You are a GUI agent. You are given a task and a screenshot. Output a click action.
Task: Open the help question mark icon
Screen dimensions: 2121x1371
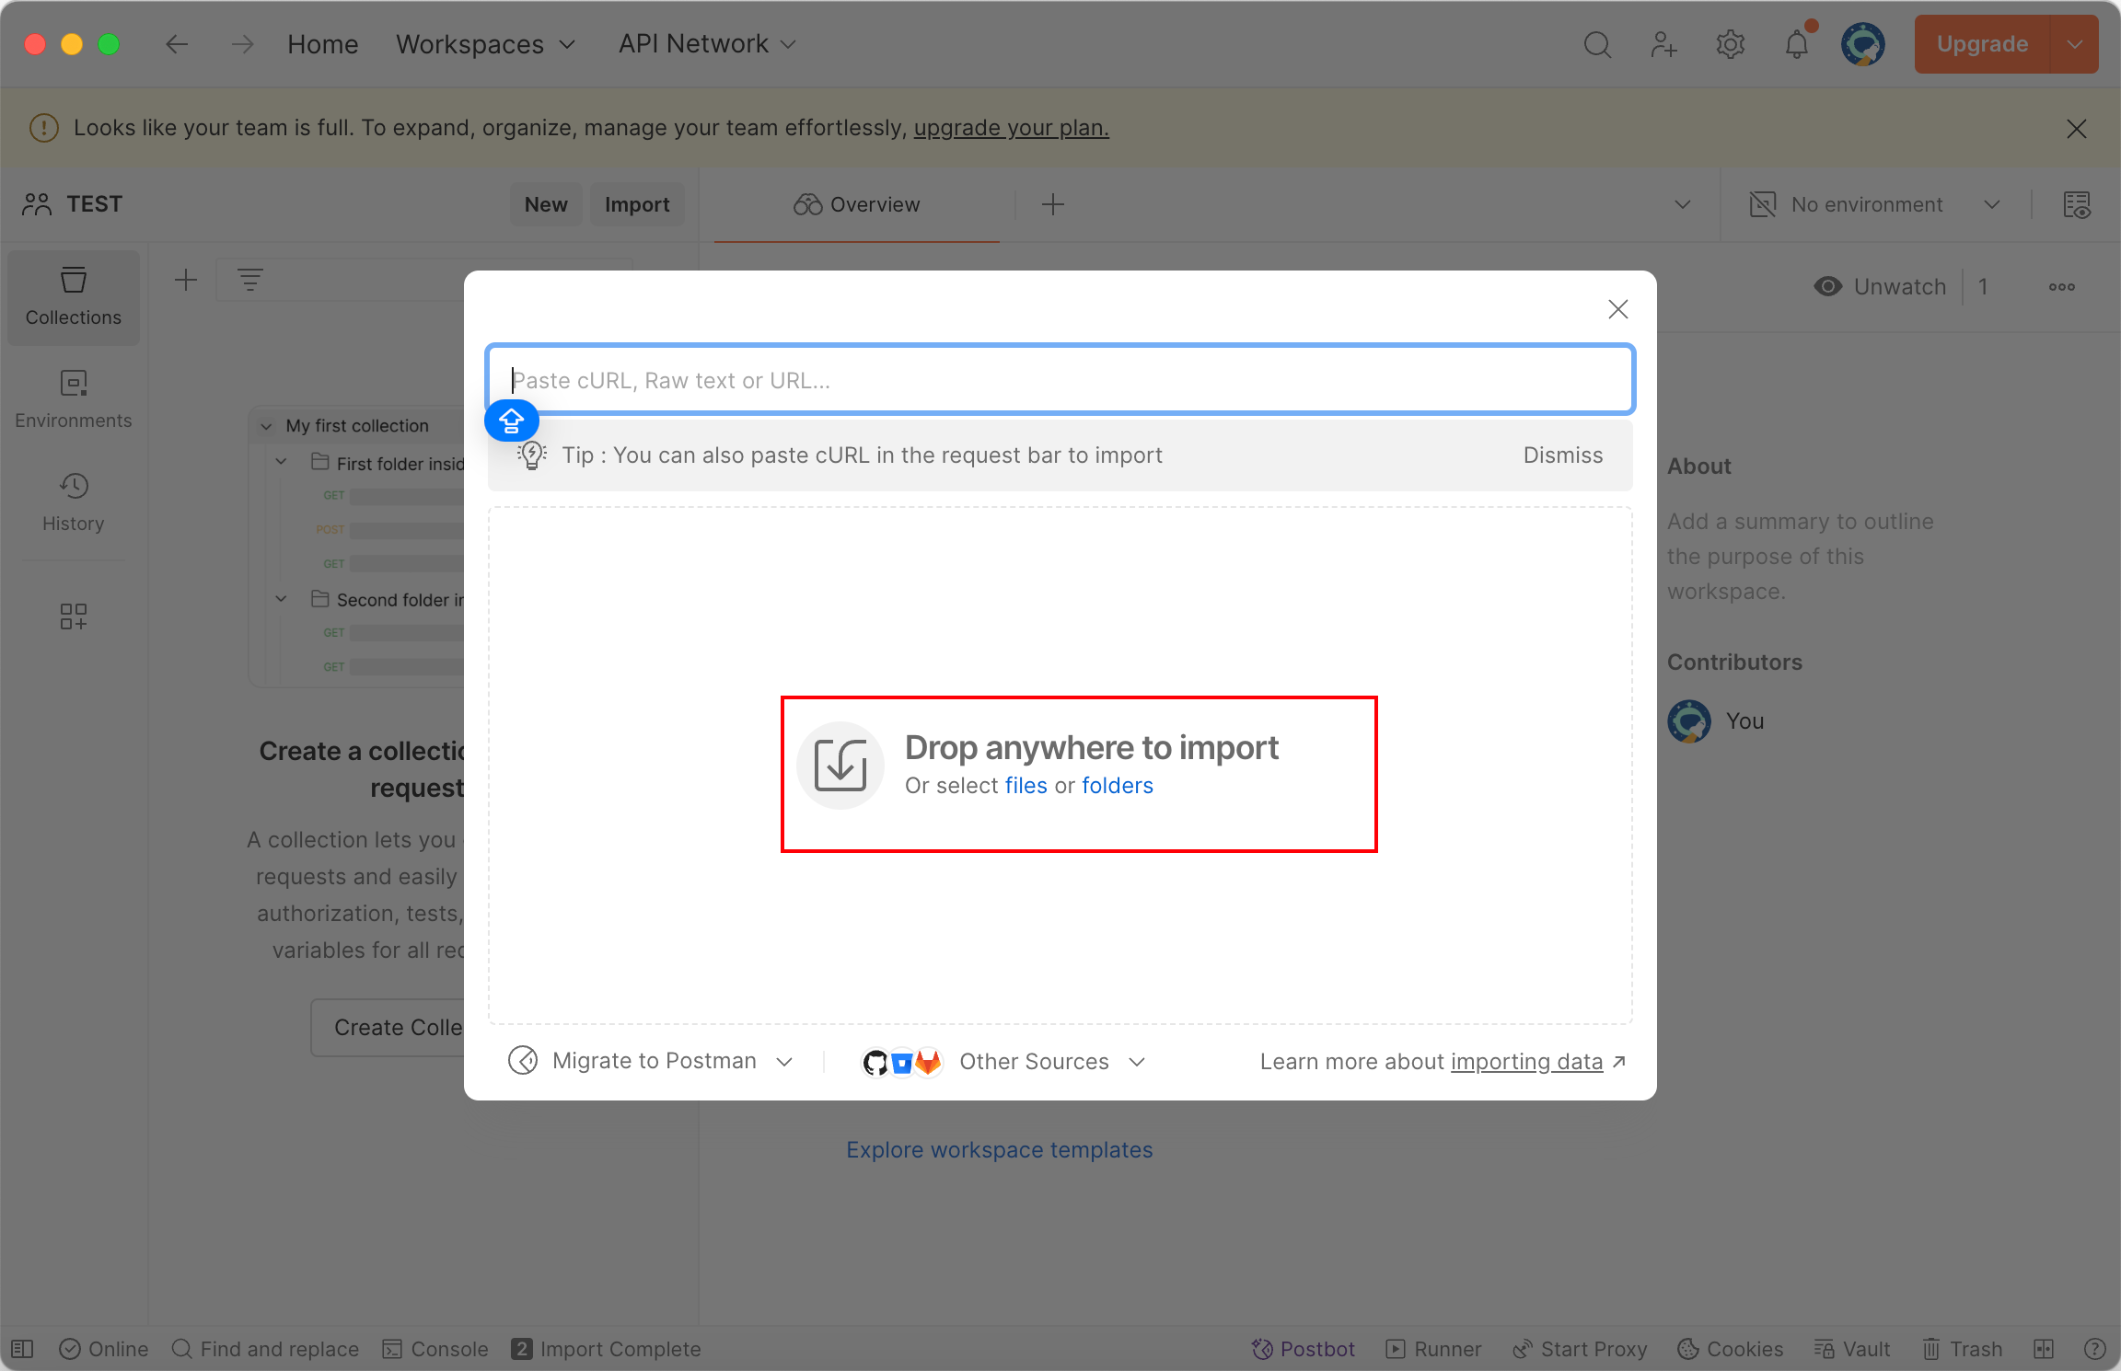pyautogui.click(x=2095, y=1349)
